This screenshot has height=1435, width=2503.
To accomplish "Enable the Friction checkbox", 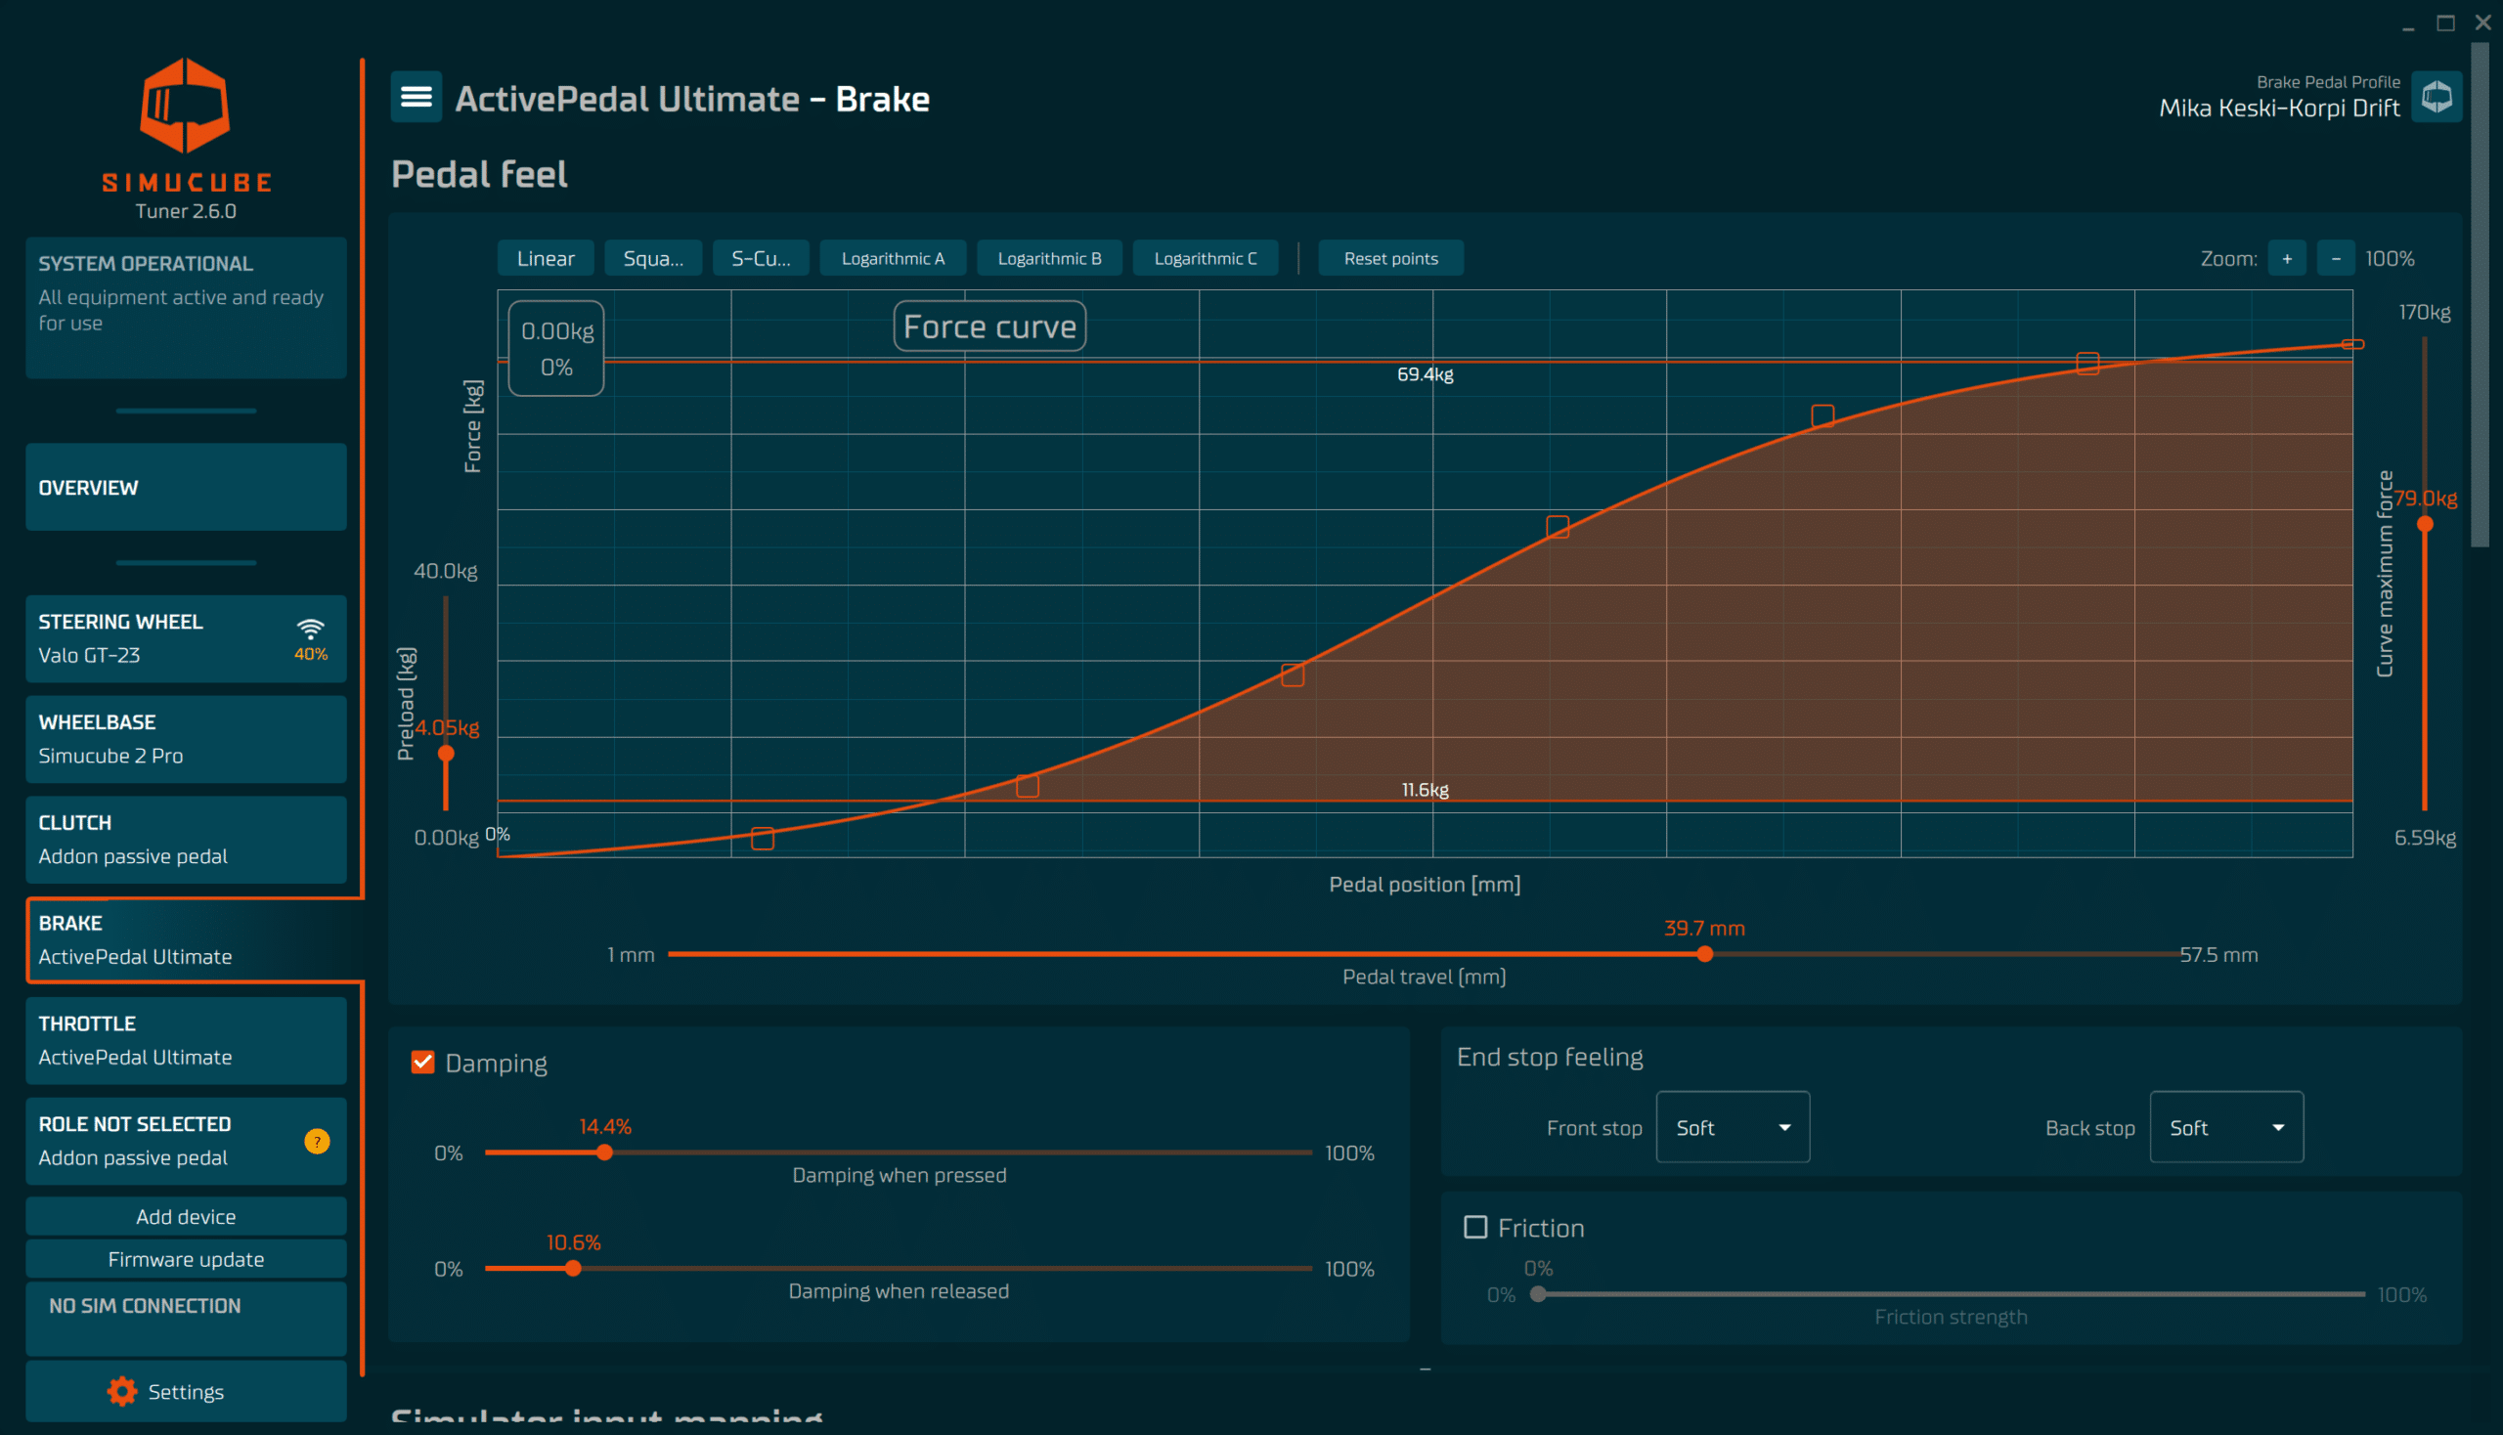I will pos(1474,1227).
